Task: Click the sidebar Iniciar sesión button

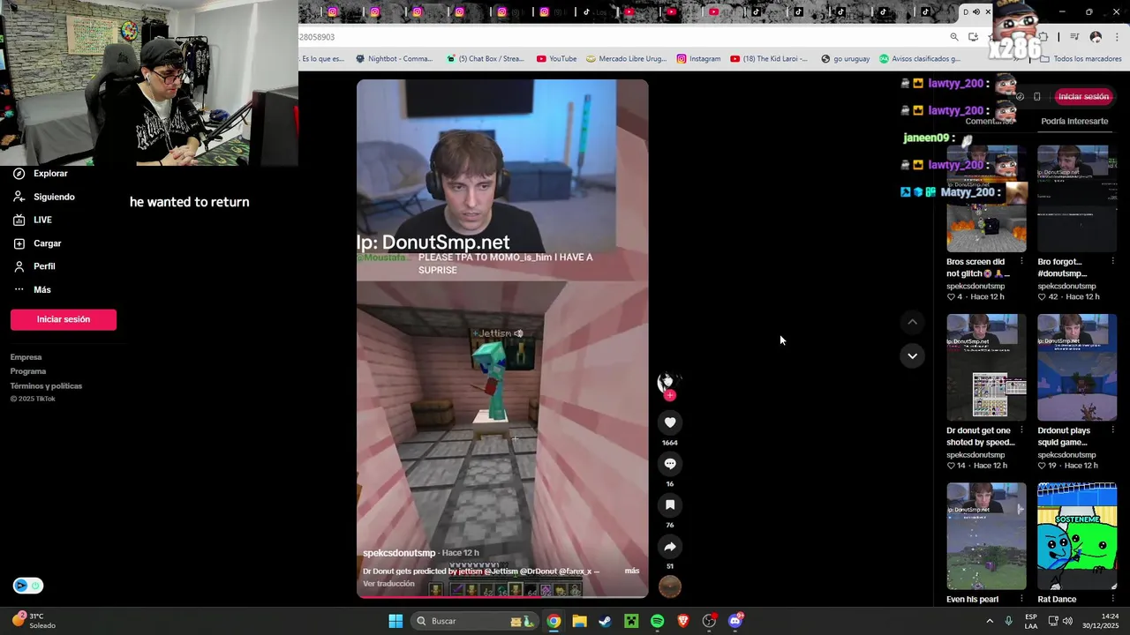Action: [x=64, y=319]
